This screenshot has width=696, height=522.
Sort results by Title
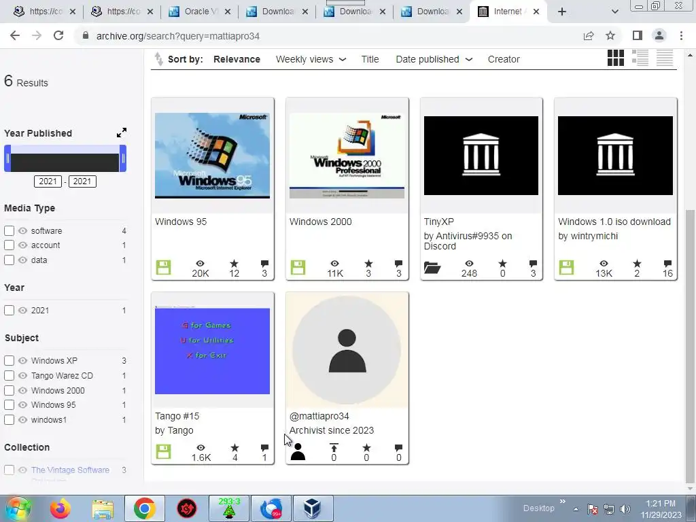370,59
